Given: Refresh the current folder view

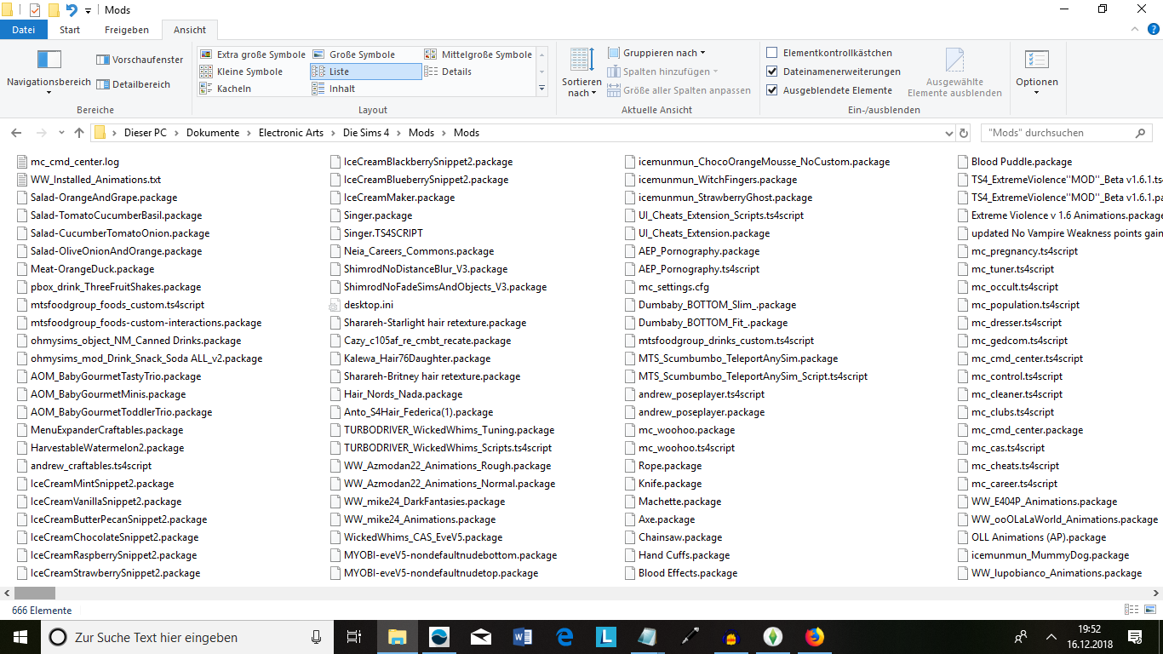Looking at the screenshot, I should click(964, 133).
